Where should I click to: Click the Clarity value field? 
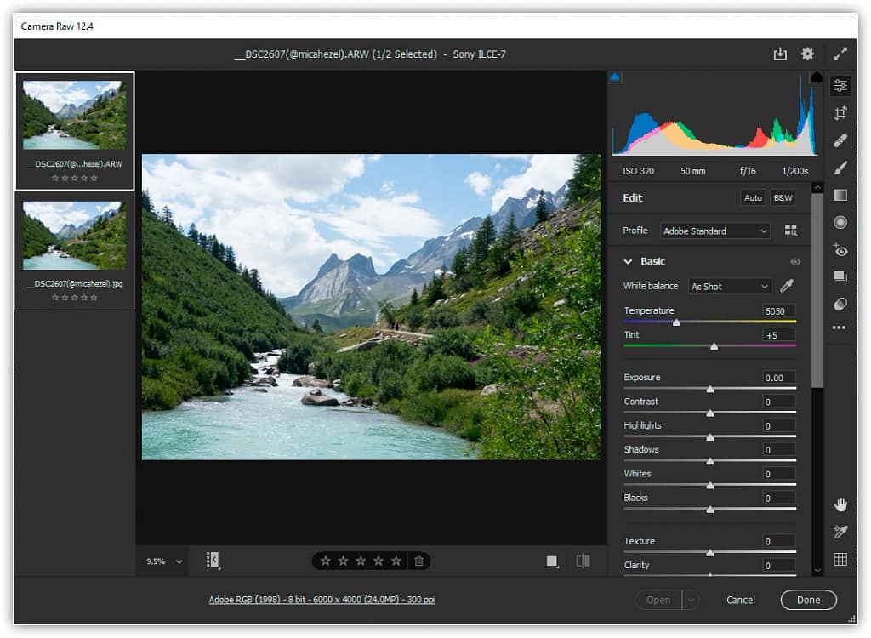(x=779, y=565)
